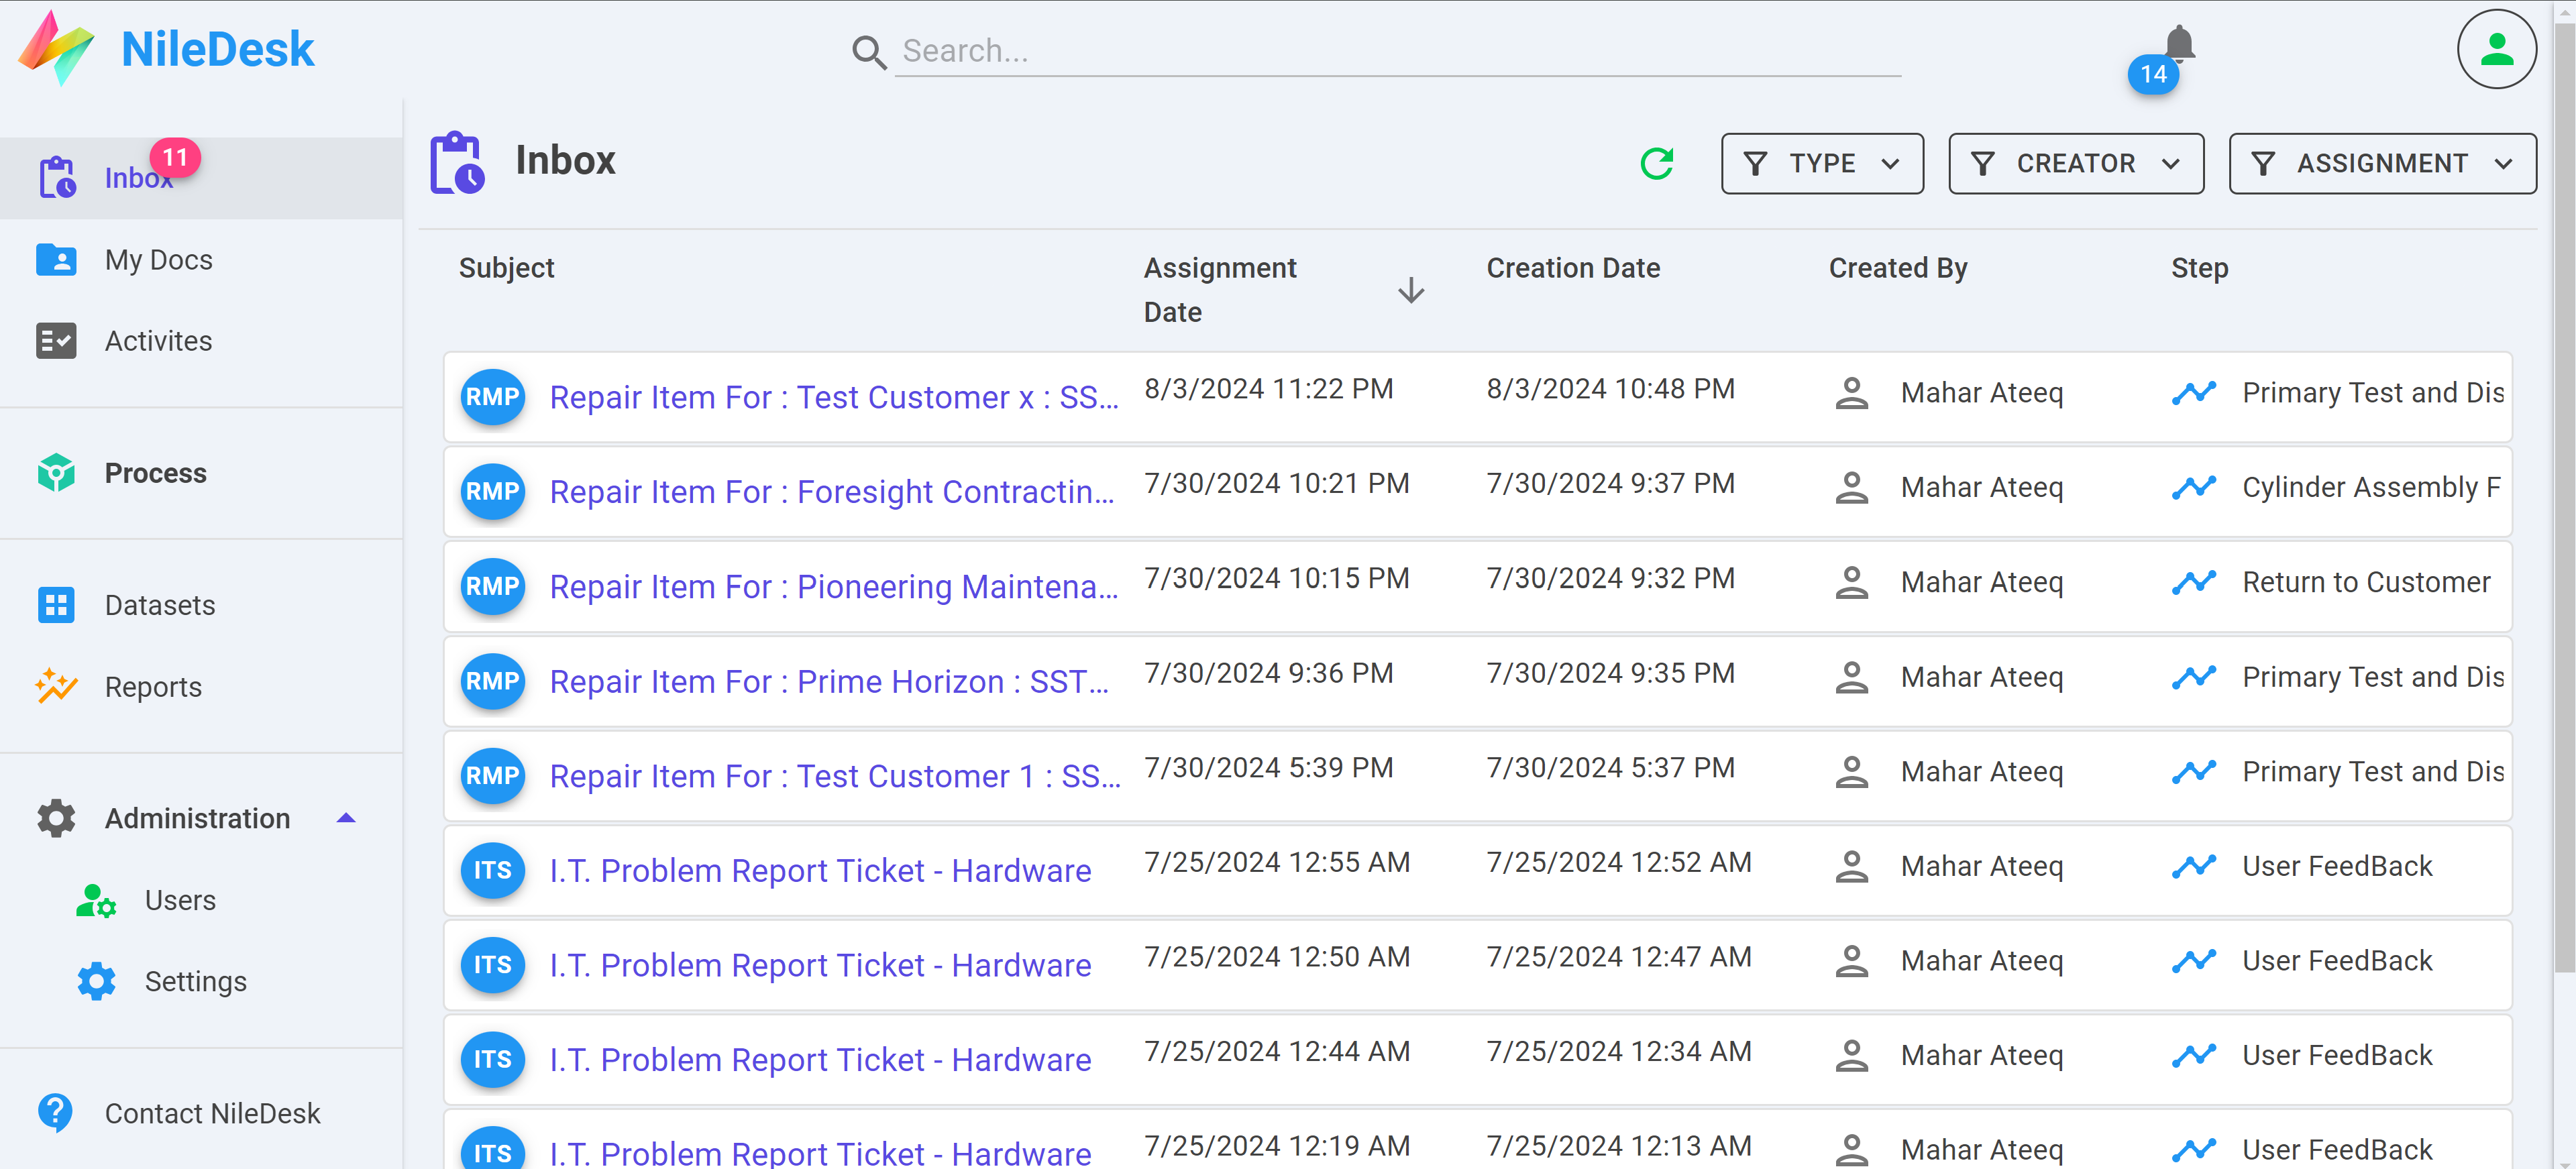
Task: Click the Subject column header
Action: pyautogui.click(x=506, y=268)
